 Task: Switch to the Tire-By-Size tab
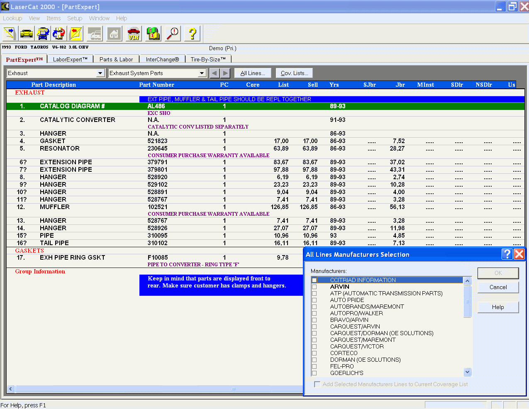pyautogui.click(x=208, y=59)
